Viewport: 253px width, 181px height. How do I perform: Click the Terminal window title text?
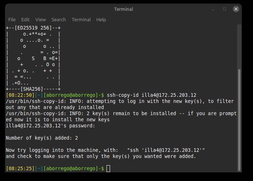[x=123, y=9]
